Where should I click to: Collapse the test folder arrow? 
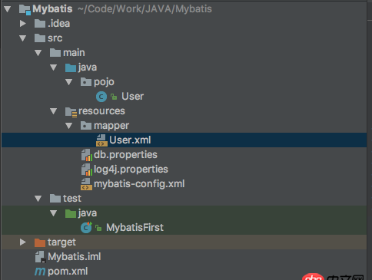38,199
